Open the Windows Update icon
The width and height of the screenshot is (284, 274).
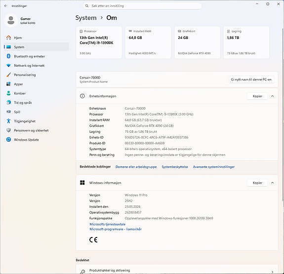pyautogui.click(x=8, y=139)
